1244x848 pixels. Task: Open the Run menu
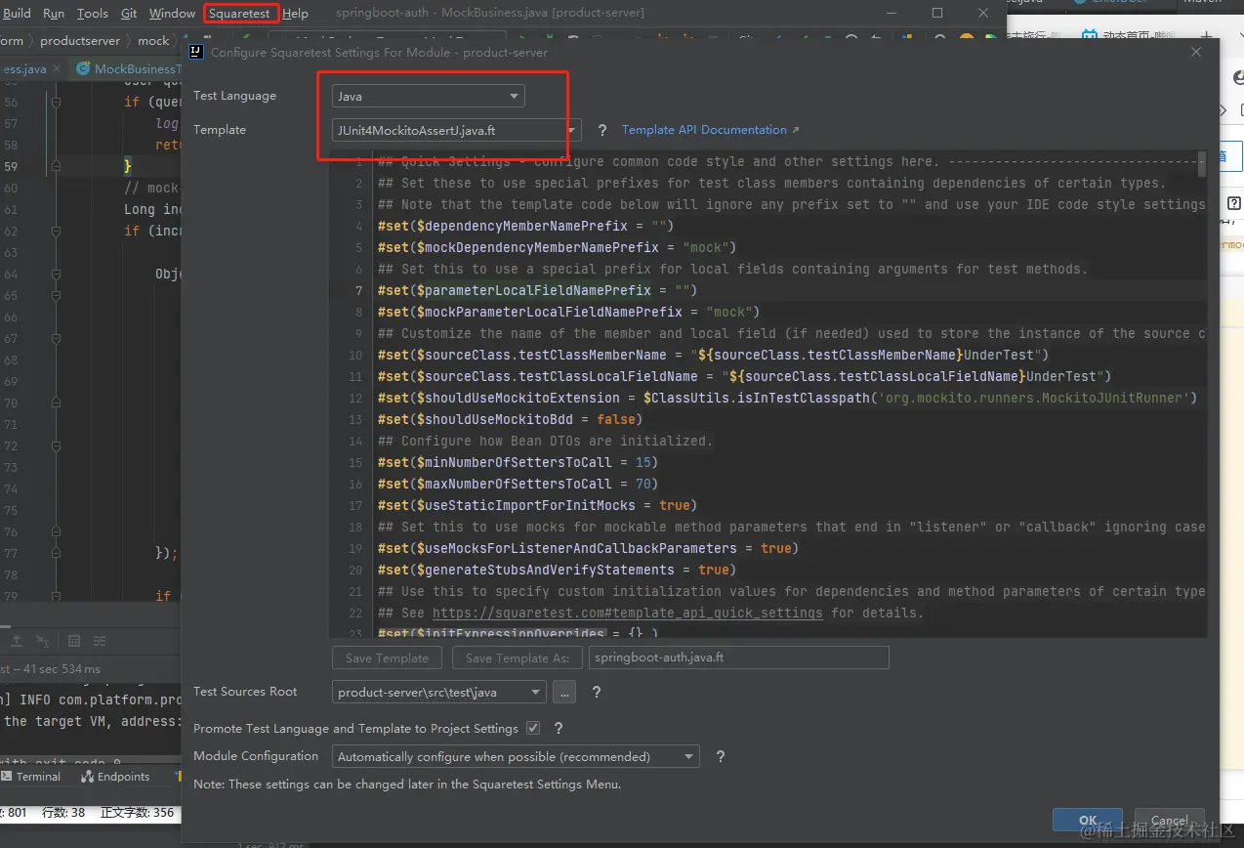pos(54,14)
